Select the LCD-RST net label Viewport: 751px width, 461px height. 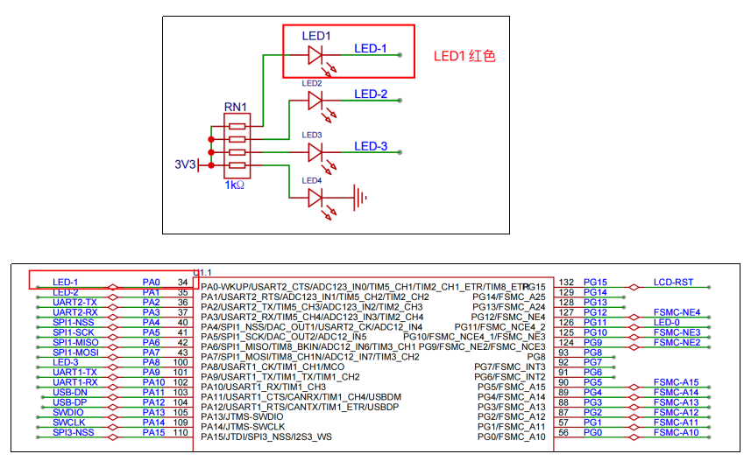click(673, 282)
